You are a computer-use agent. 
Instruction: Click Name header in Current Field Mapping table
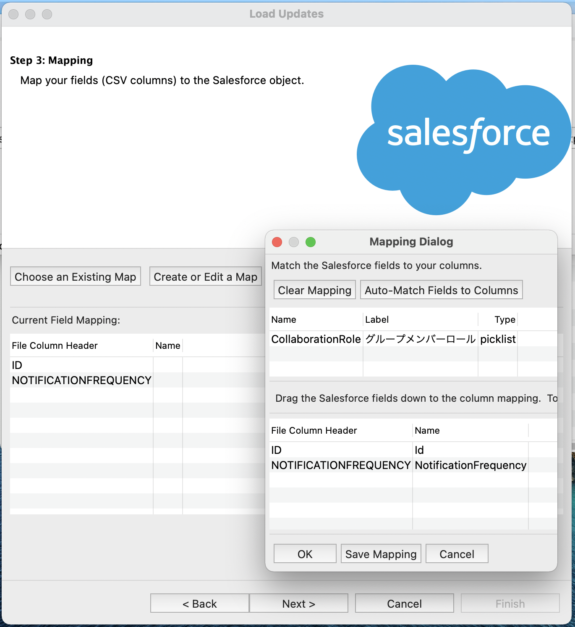pyautogui.click(x=168, y=345)
